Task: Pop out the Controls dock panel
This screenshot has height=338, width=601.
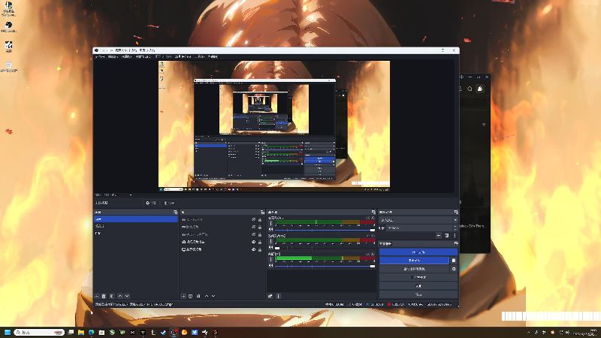Action: tap(456, 243)
